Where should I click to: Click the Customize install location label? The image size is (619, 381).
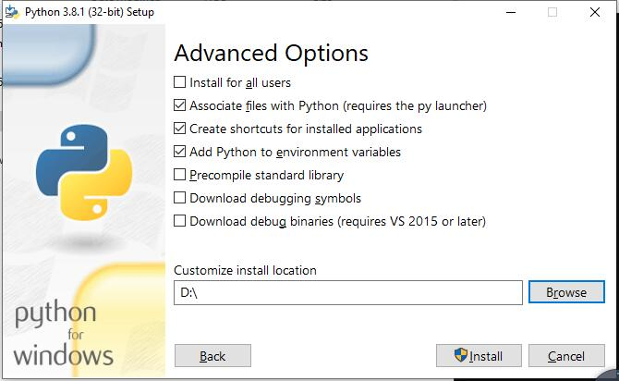pyautogui.click(x=245, y=270)
